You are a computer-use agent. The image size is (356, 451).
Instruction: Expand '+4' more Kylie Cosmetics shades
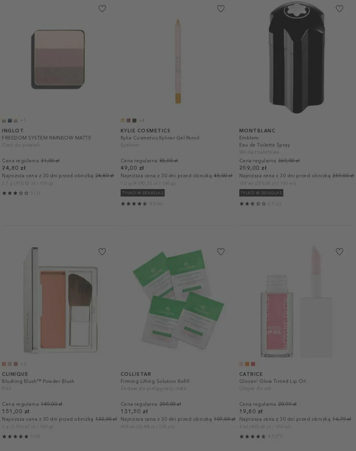(142, 120)
